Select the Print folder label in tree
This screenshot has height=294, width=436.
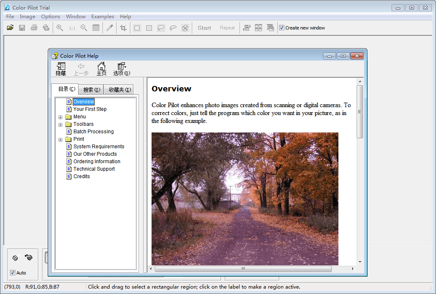(x=79, y=139)
